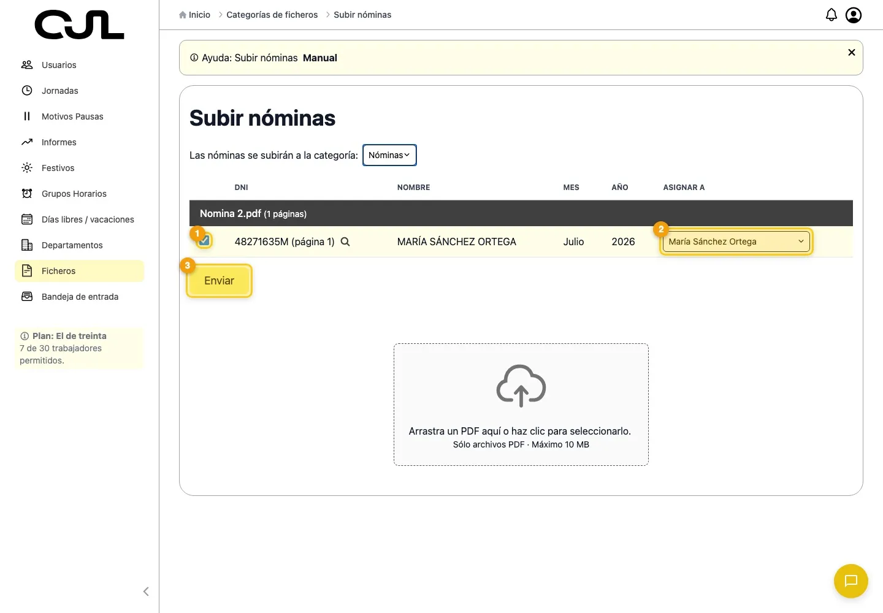Open the Nóminas category dropdown
The image size is (883, 613).
pyautogui.click(x=389, y=155)
